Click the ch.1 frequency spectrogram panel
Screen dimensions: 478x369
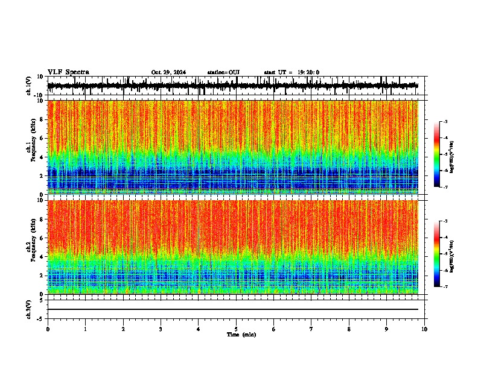[233, 147]
